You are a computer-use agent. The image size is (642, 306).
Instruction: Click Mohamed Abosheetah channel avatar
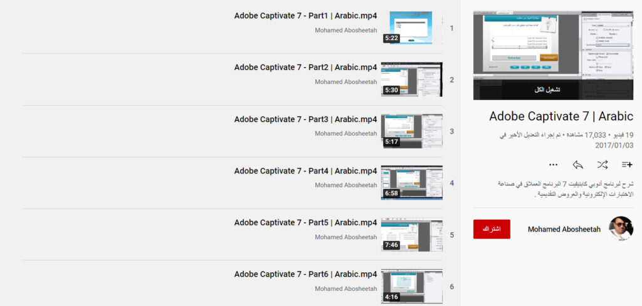[x=621, y=229]
